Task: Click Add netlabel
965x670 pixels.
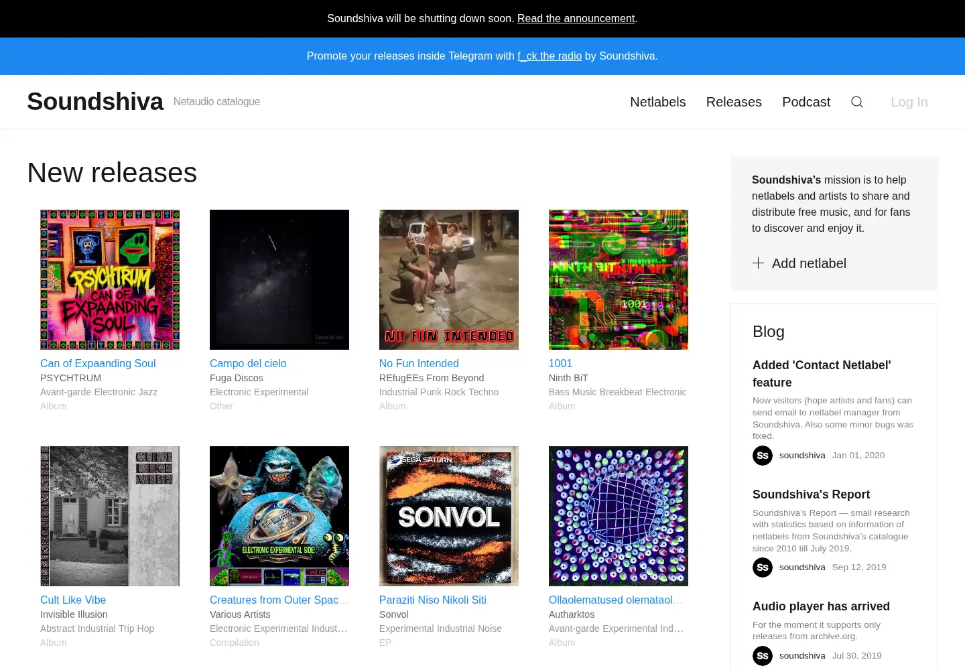Action: (x=809, y=263)
